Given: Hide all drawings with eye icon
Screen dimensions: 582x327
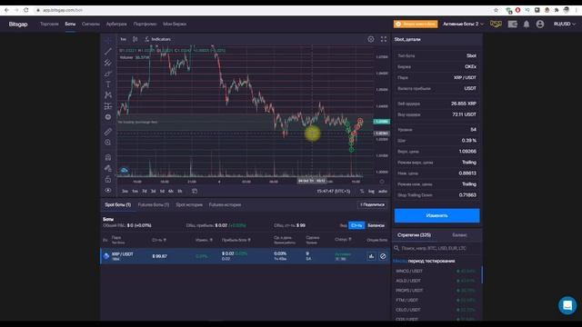Looking at the screenshot, I should (x=108, y=190).
